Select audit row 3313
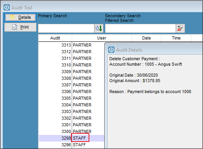This screenshot has height=149, width=203. (x=71, y=45)
